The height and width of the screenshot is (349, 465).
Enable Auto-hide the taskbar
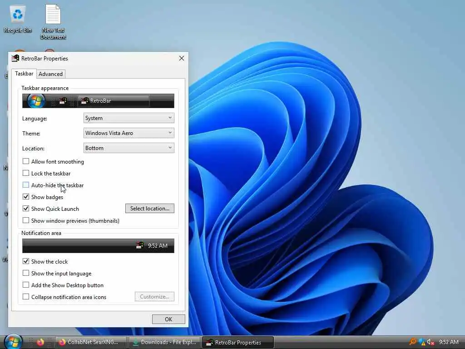26,185
